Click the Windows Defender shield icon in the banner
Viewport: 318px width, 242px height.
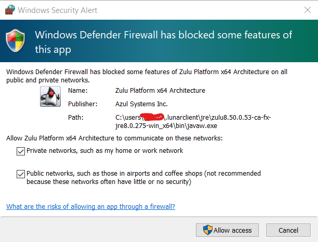tap(16, 42)
